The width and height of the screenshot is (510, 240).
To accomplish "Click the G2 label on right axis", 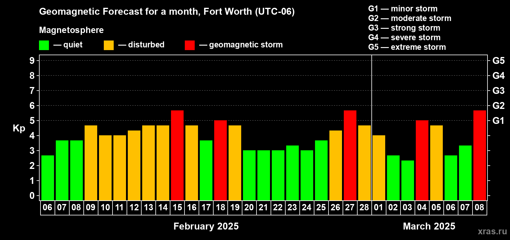I will coord(498,106).
